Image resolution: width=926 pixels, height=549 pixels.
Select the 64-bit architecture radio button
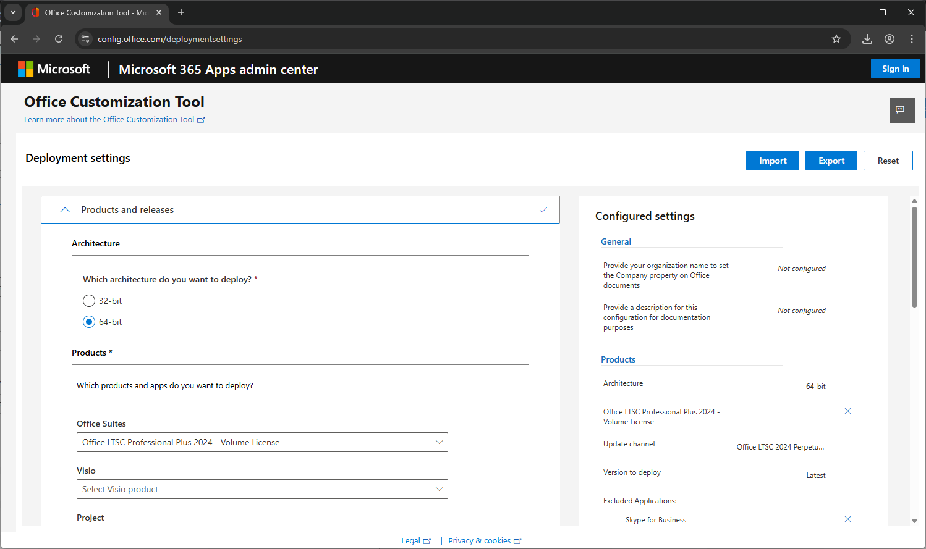coord(88,322)
